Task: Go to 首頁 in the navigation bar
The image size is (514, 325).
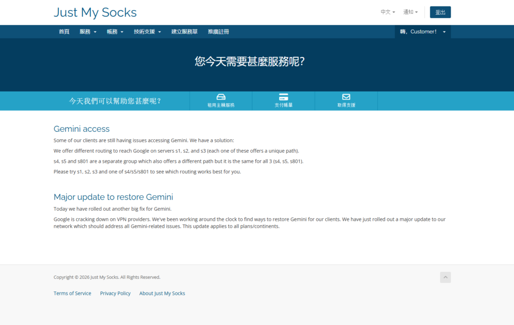Action: click(x=64, y=32)
